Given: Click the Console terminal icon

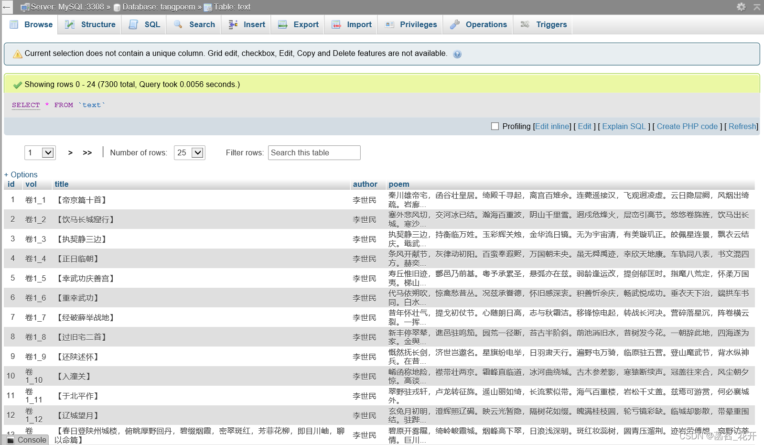Looking at the screenshot, I should coord(11,440).
